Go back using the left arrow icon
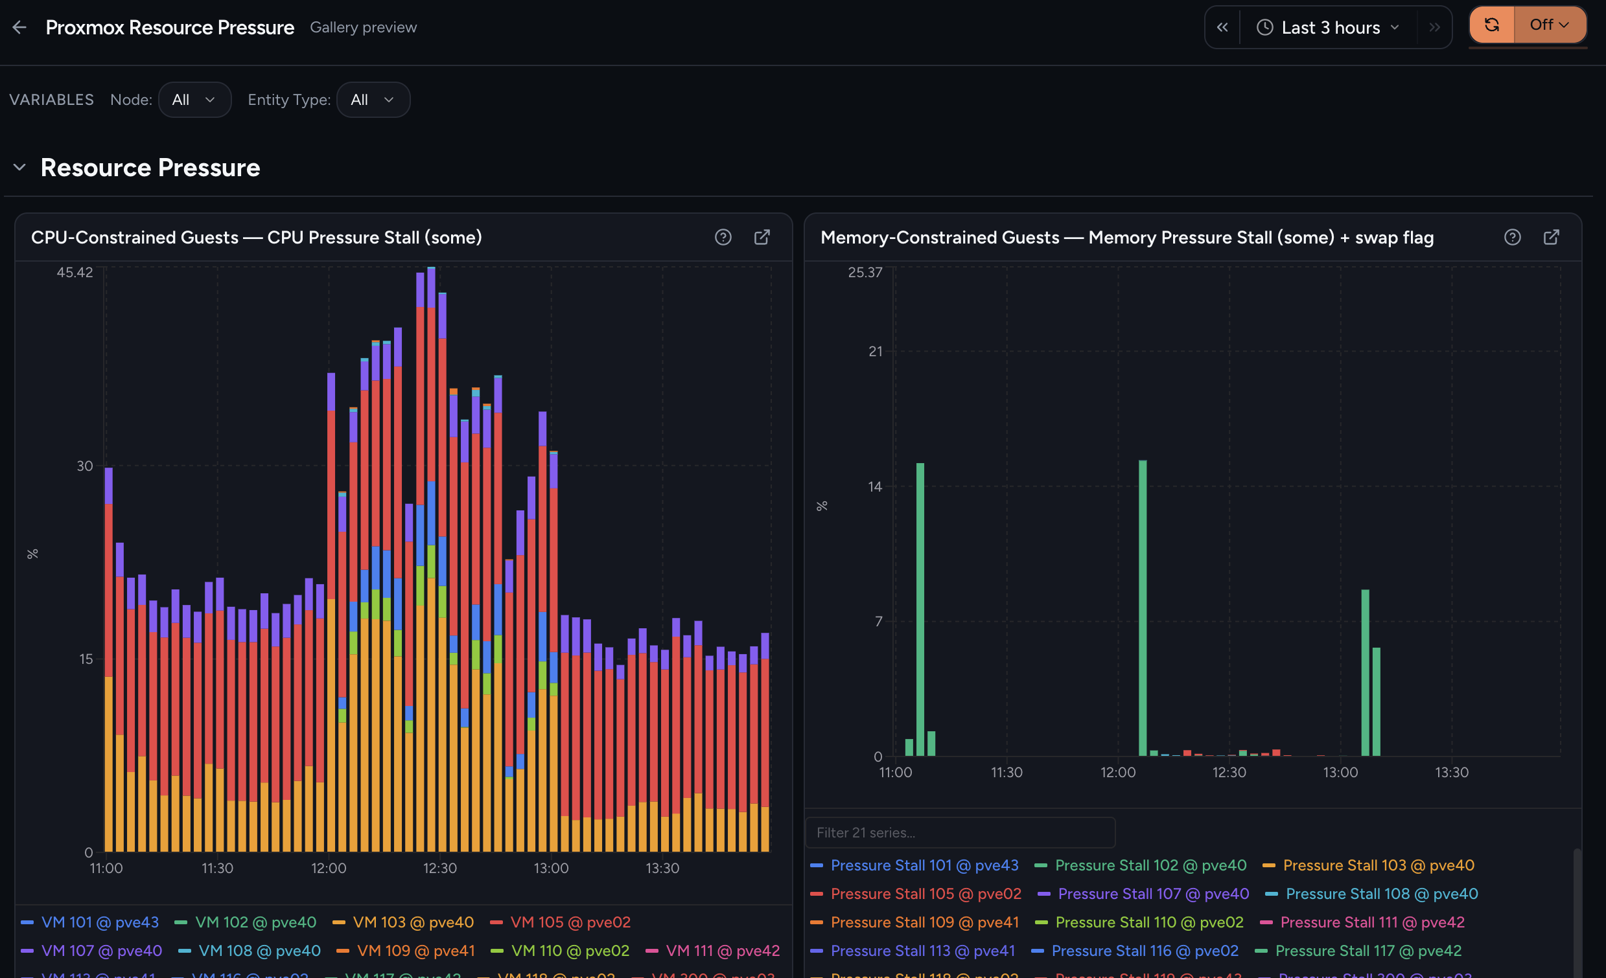The width and height of the screenshot is (1606, 978). (19, 27)
